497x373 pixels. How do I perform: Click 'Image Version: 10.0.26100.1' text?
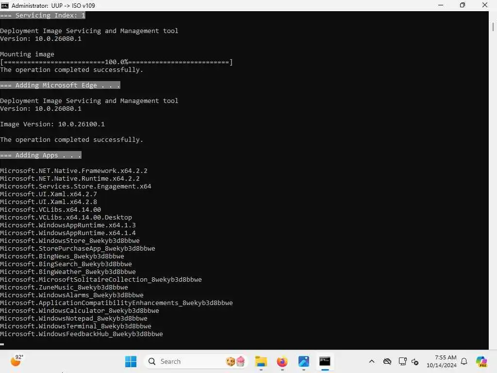point(52,124)
